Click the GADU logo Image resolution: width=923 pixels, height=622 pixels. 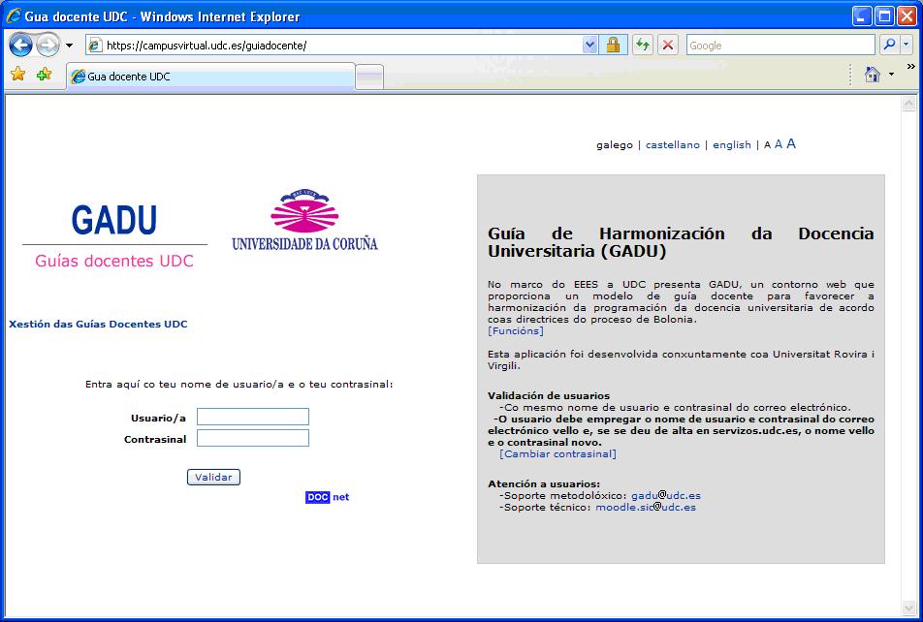click(114, 220)
